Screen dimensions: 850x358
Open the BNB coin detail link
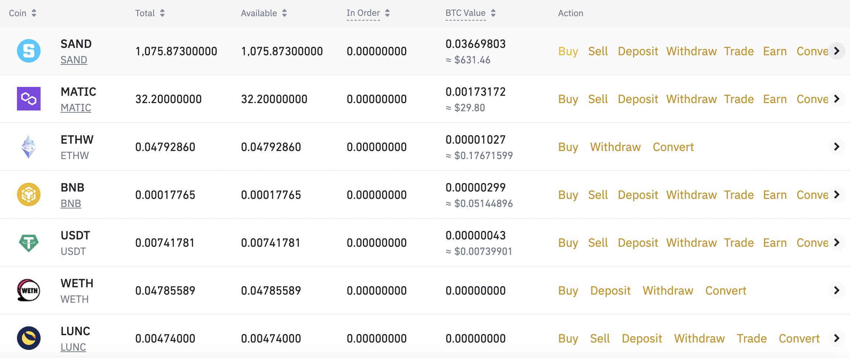pyautogui.click(x=71, y=203)
